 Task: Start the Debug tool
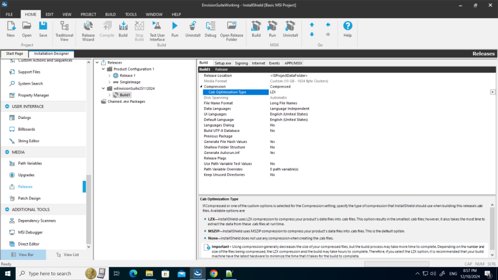coord(210,29)
